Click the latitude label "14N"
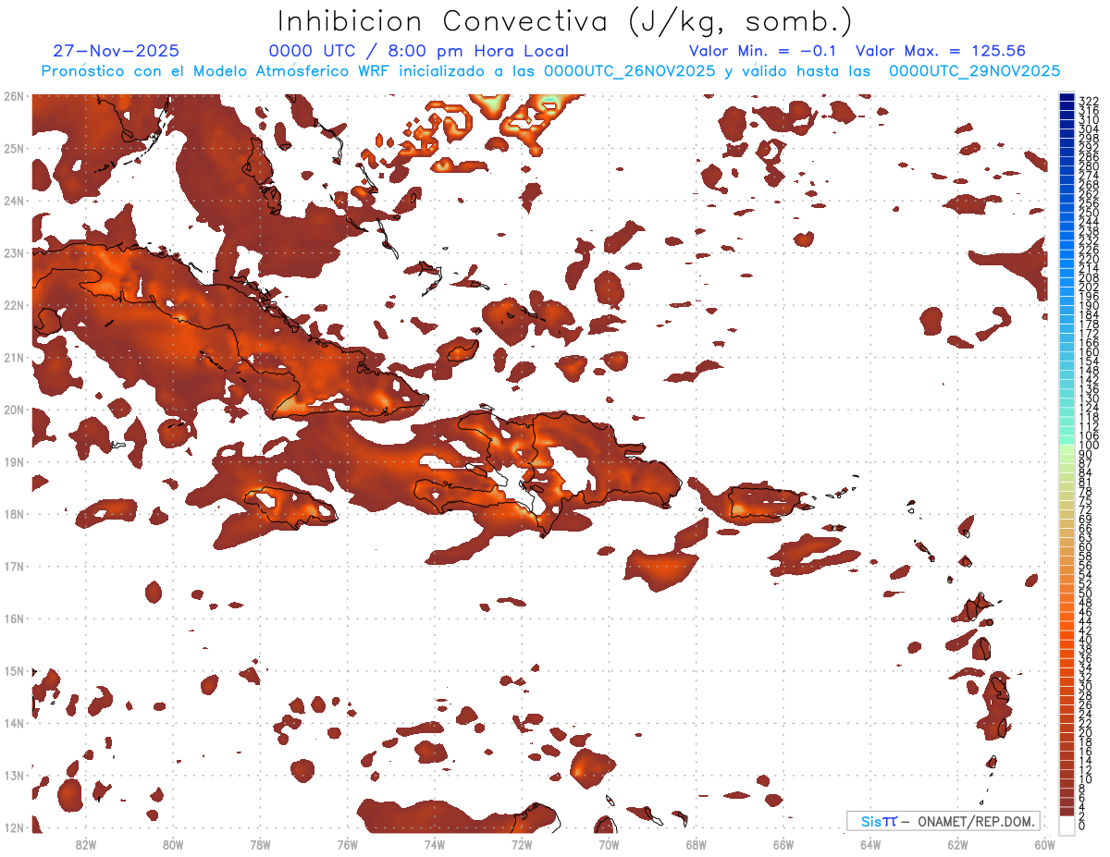 tap(13, 723)
